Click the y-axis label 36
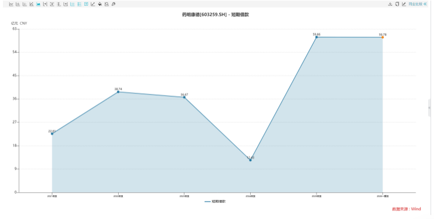This screenshot has width=434, height=219. [15, 99]
